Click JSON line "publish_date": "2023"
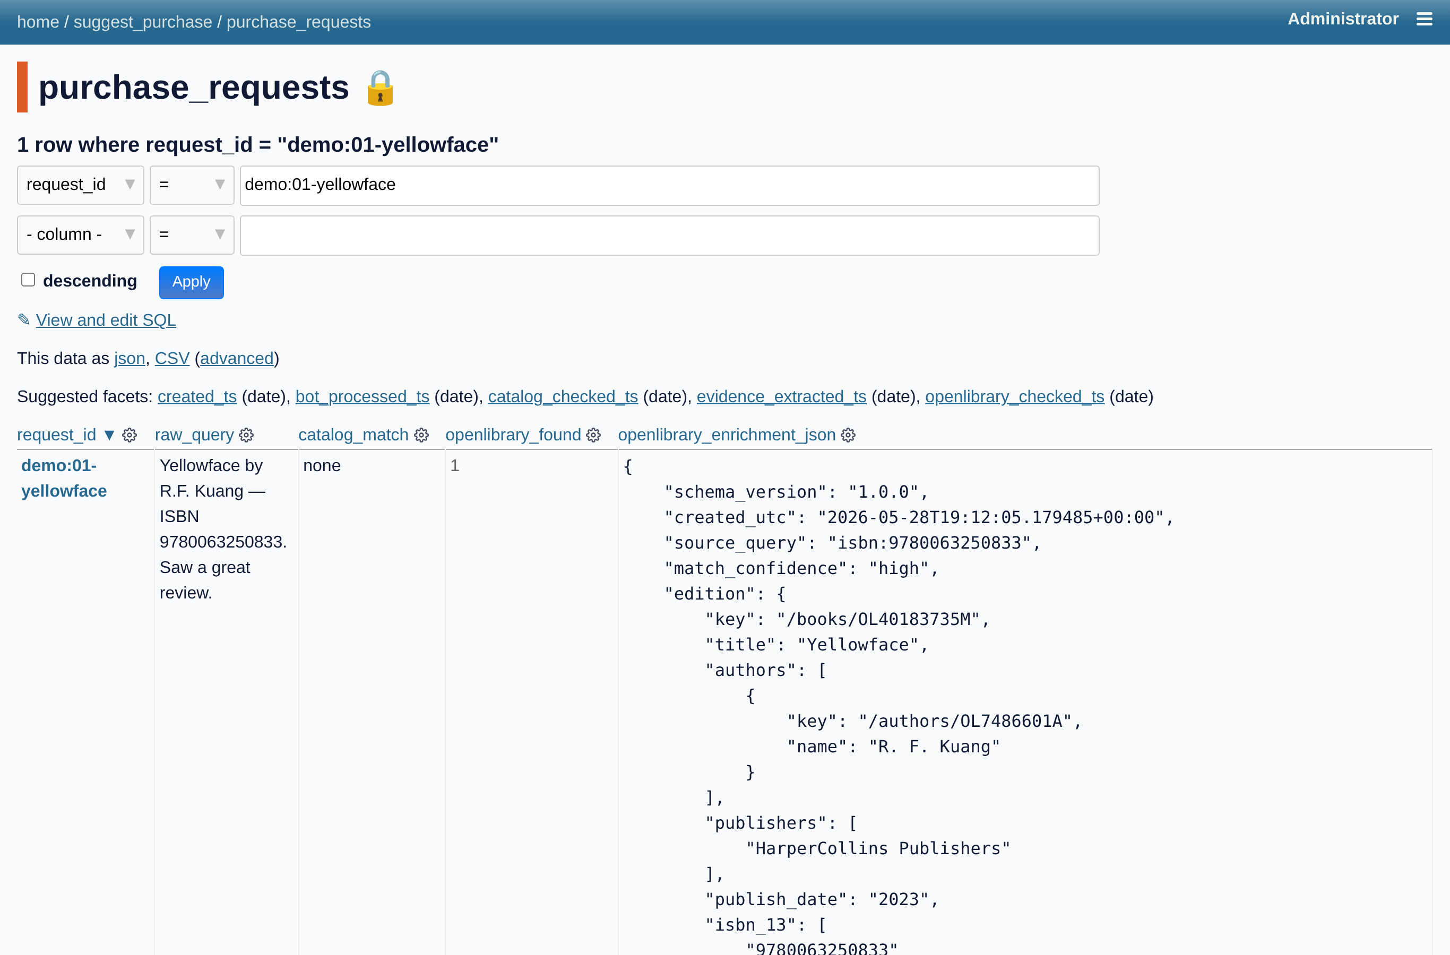 (x=822, y=900)
